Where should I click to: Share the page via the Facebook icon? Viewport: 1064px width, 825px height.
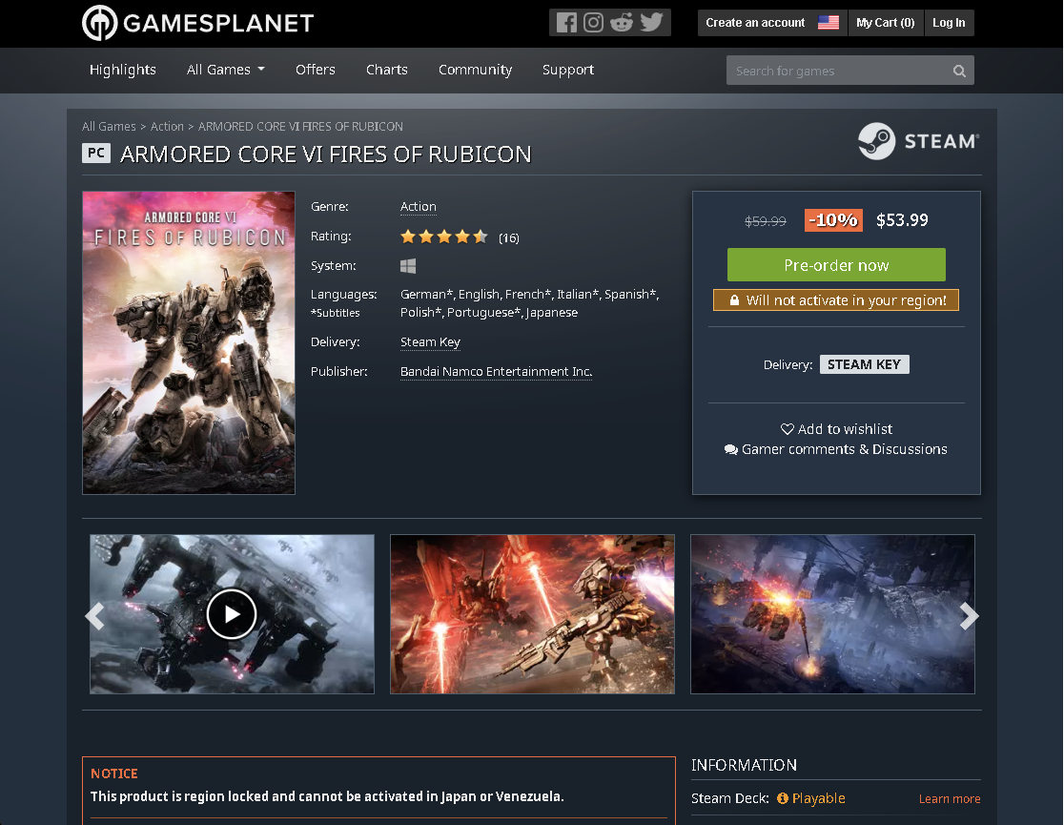point(566,22)
